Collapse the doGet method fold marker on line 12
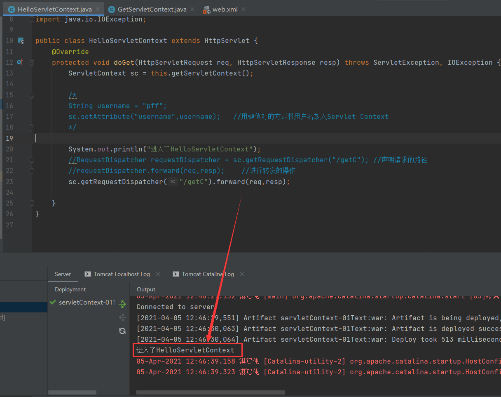The height and width of the screenshot is (397, 501). pos(32,63)
